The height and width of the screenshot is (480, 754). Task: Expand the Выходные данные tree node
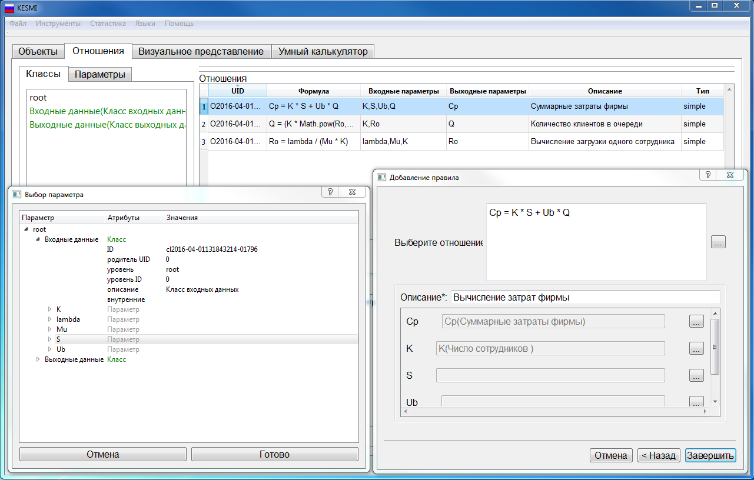38,359
